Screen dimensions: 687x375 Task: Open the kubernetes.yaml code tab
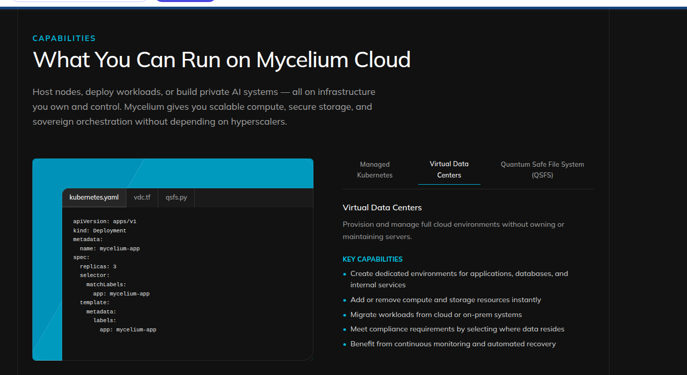[94, 198]
